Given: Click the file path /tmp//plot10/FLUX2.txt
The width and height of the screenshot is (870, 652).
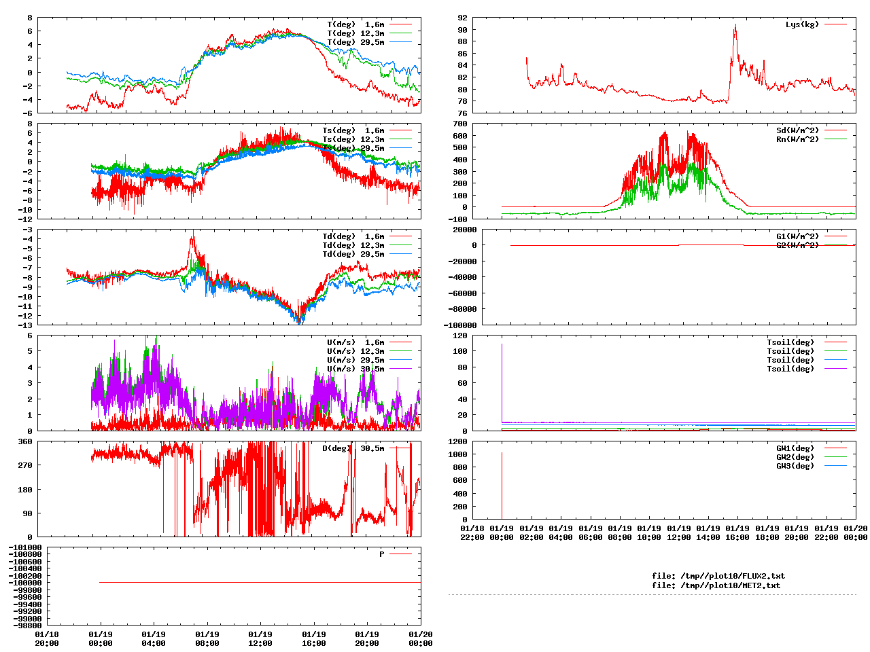Looking at the screenshot, I should [733, 576].
